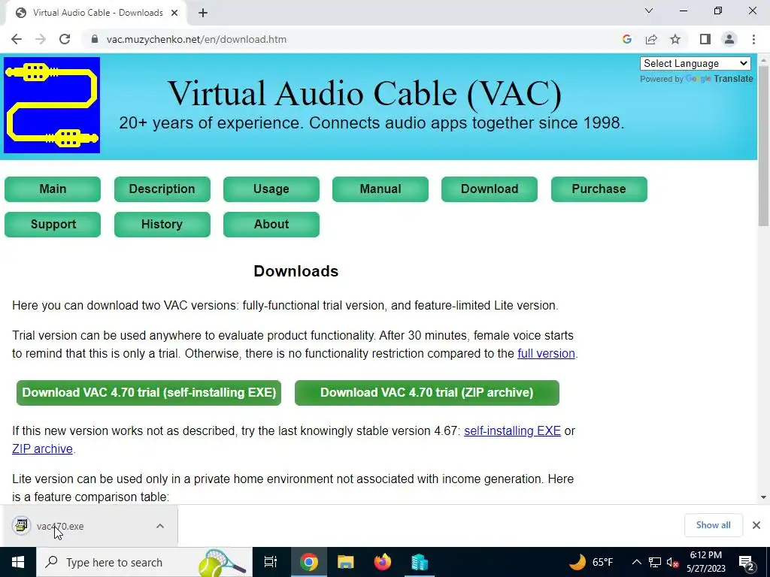Viewport: 770px width, 577px height.
Task: Follow the 'full version' link
Action: pyautogui.click(x=546, y=354)
